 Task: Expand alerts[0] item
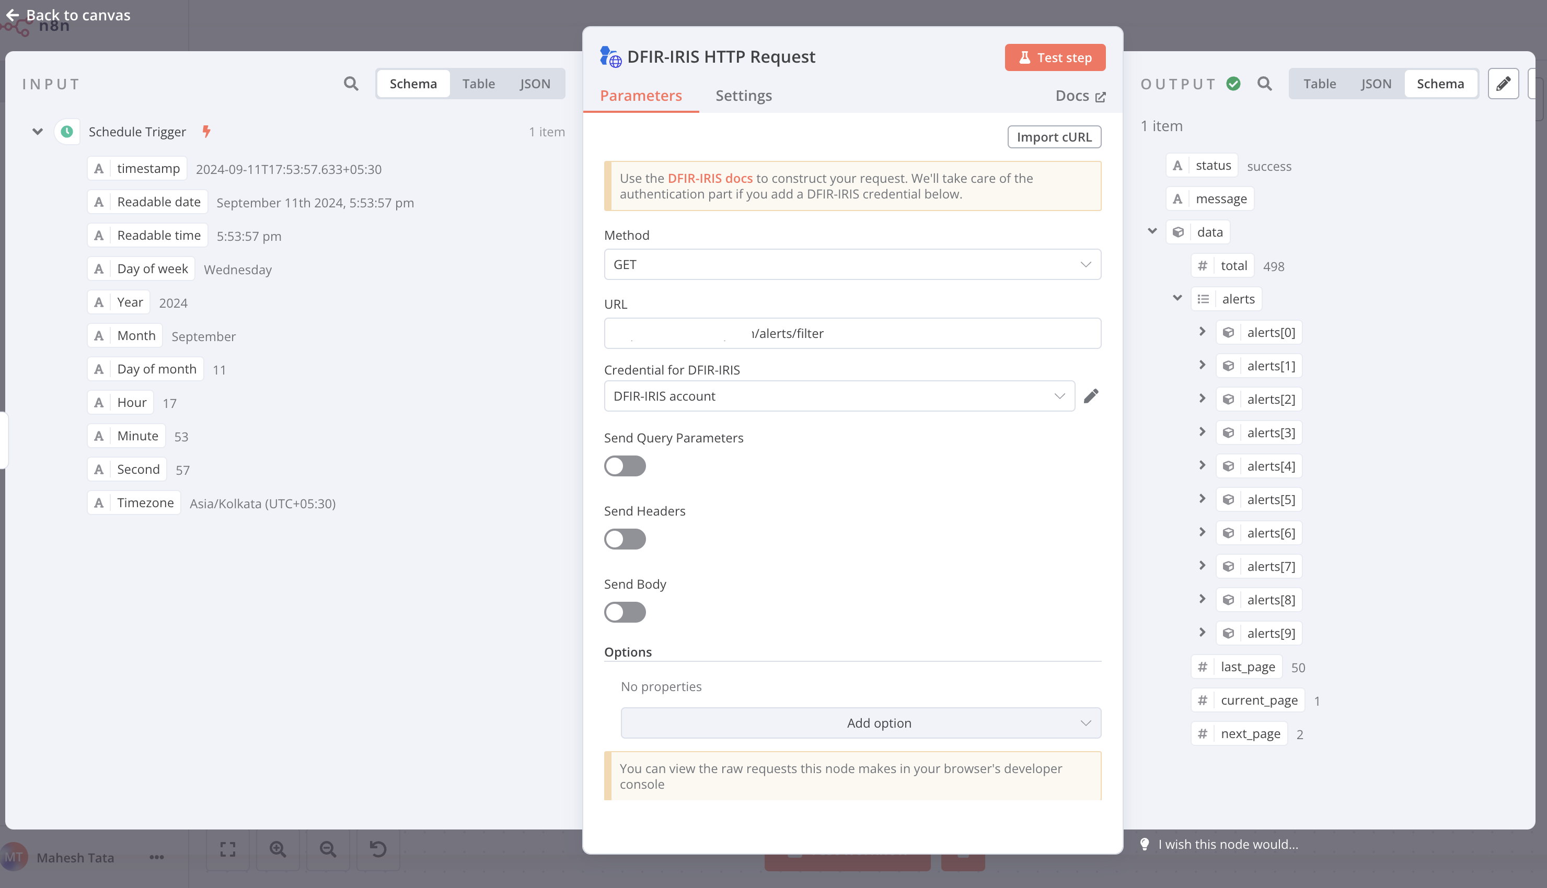point(1203,332)
